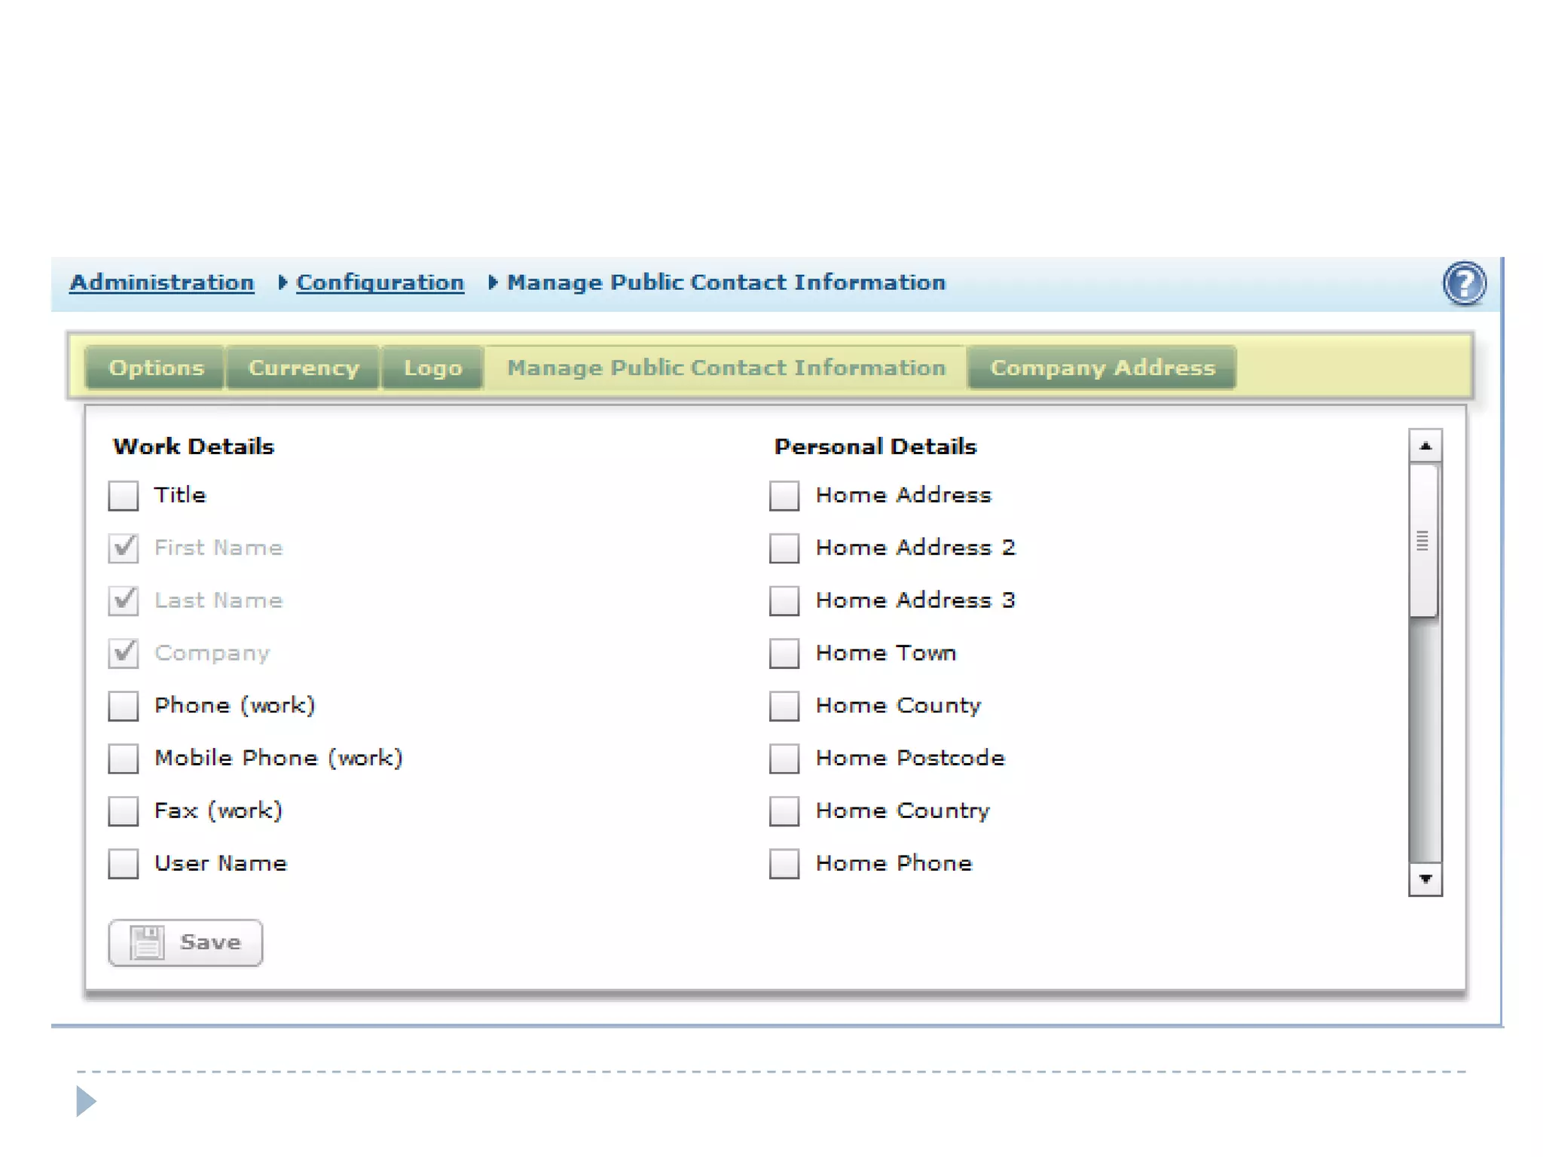Click the breadcrumb arrow before Configuration
This screenshot has height=1157, width=1543.
point(283,282)
